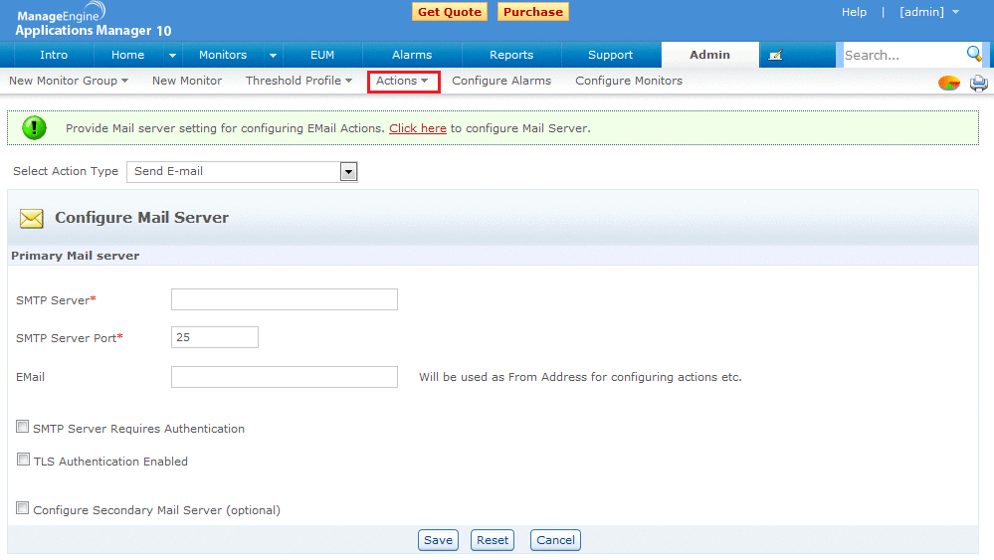Open the EUM tab

[x=322, y=55]
